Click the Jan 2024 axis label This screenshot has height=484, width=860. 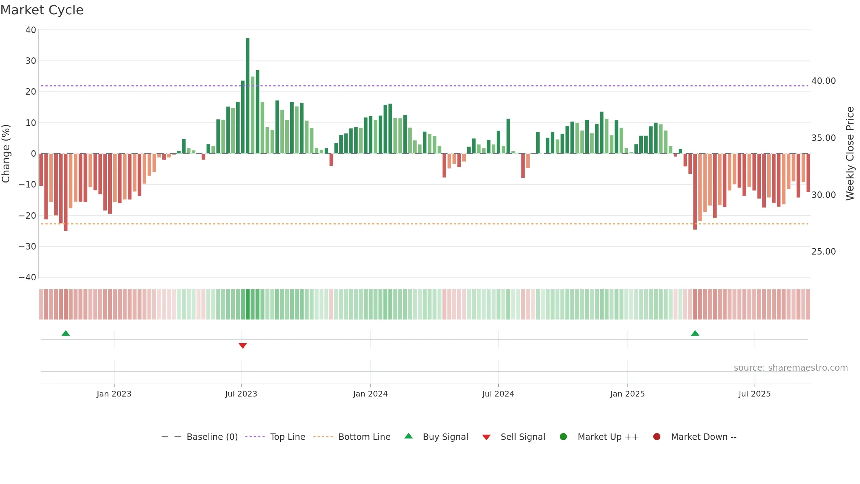pos(371,394)
